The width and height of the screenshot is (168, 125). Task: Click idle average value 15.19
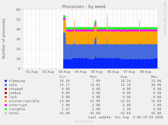[126, 85]
